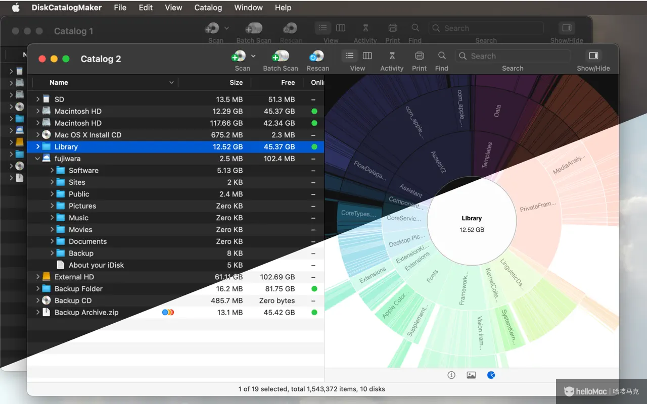Select the Backup Archive.zip file icon
This screenshot has width=647, height=404.
(x=47, y=313)
